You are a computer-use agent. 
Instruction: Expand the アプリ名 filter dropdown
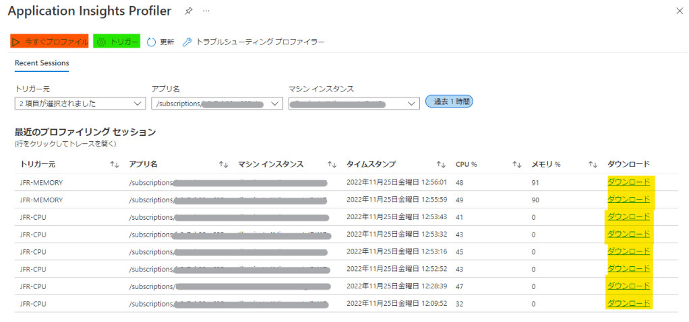click(x=217, y=104)
